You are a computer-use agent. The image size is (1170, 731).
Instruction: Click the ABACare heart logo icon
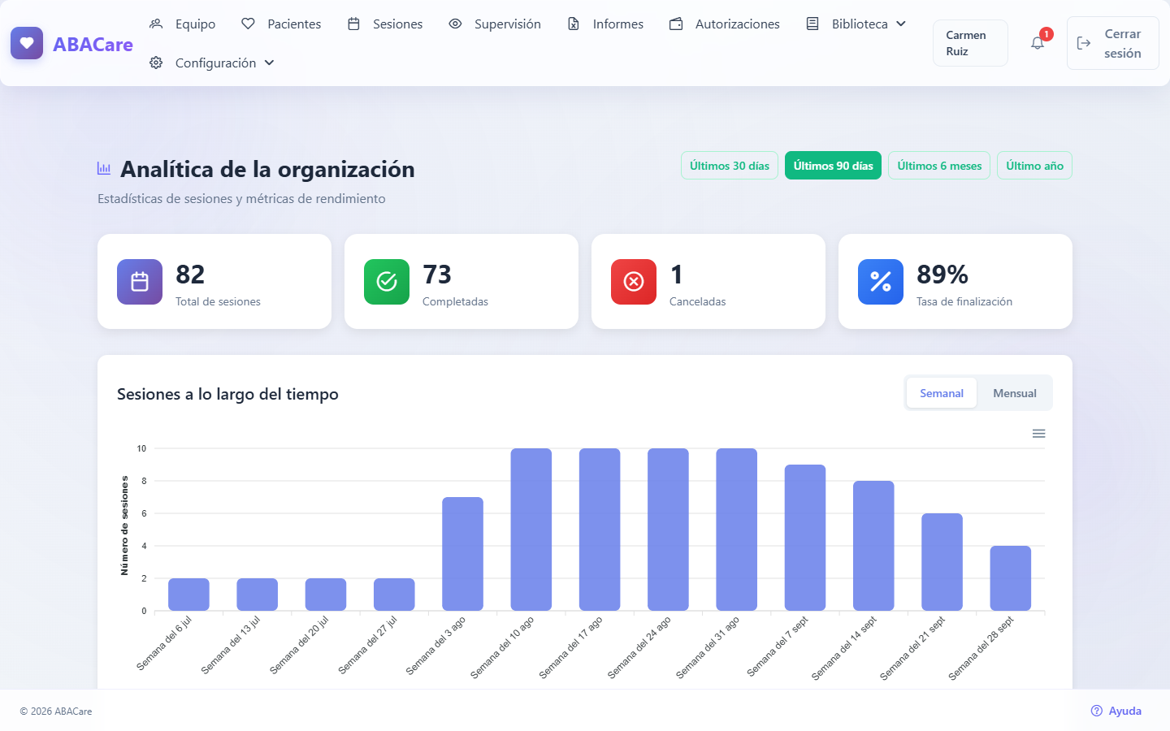pos(27,43)
